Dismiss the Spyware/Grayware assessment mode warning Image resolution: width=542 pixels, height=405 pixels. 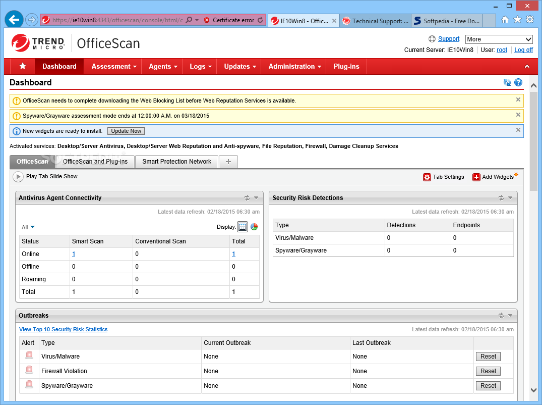tap(518, 115)
